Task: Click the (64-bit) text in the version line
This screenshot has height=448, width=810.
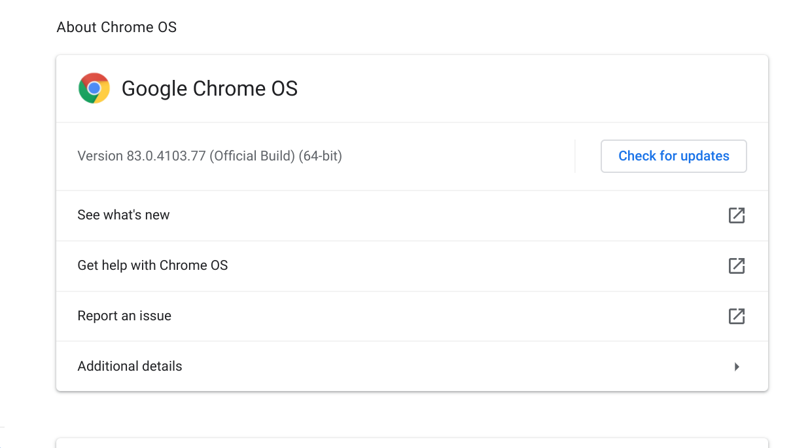Action: pos(321,156)
